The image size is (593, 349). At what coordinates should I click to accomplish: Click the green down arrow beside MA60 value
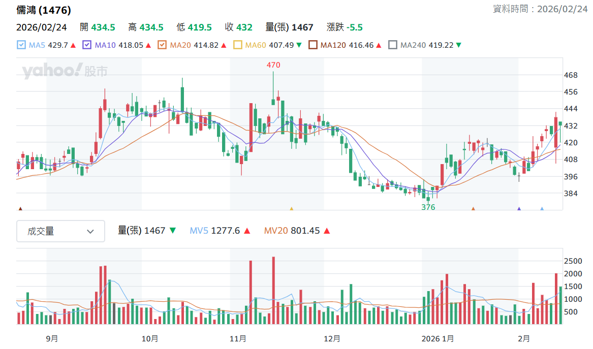299,45
